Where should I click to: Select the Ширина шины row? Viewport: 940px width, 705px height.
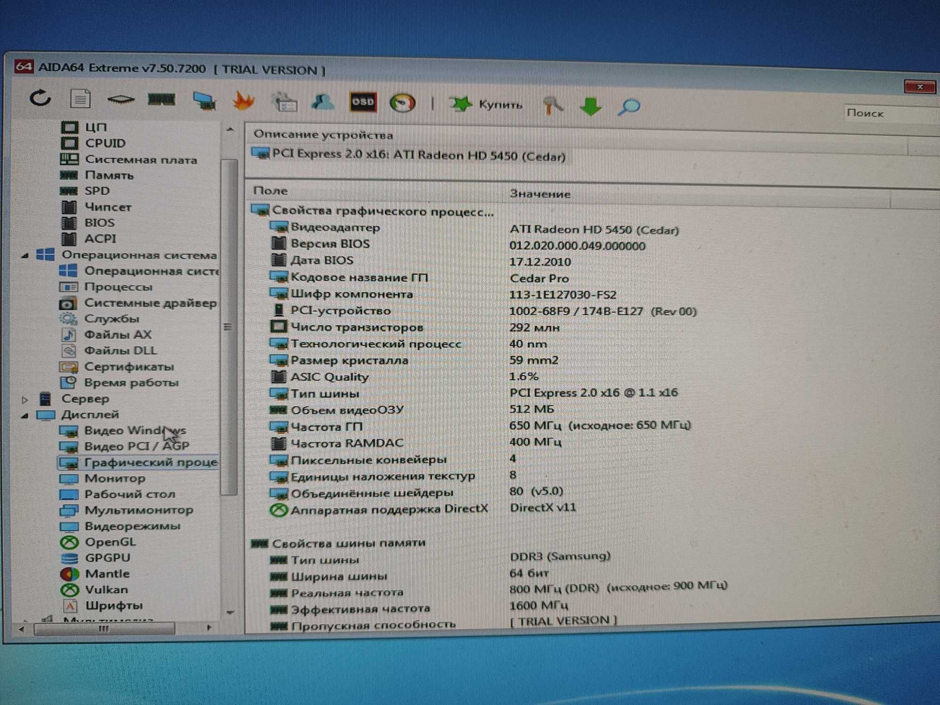click(x=409, y=575)
